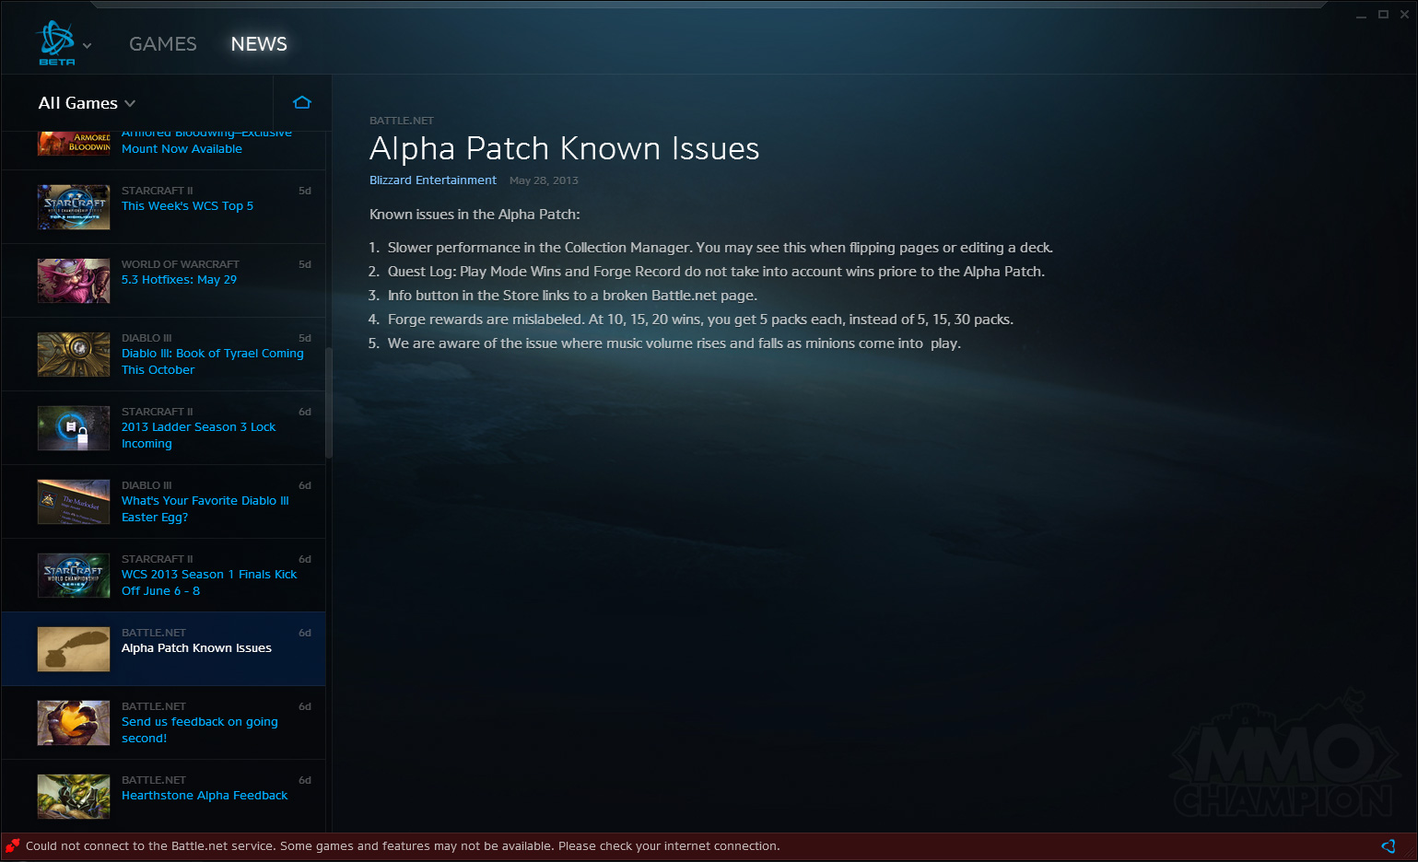Image resolution: width=1418 pixels, height=862 pixels.
Task: Click the WCS 2013 Season 1 Finals thumbnail
Action: pos(74,576)
